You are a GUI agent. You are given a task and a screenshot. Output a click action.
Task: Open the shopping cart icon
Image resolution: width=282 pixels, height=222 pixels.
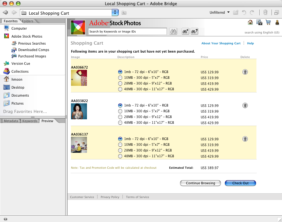[268, 22]
